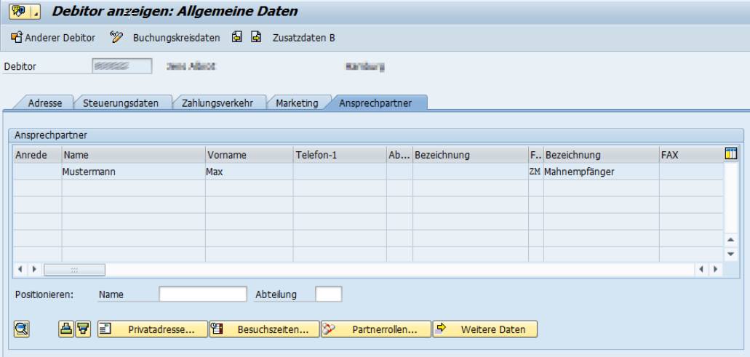Switch to the Adresse tab
Viewport: 750px width, 357px height.
(45, 104)
